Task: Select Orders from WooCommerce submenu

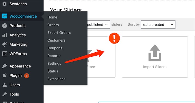Action: pos(53,25)
